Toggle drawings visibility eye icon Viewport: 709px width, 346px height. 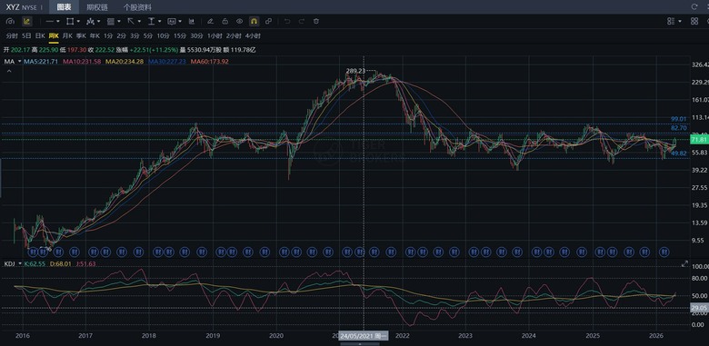[x=240, y=21]
